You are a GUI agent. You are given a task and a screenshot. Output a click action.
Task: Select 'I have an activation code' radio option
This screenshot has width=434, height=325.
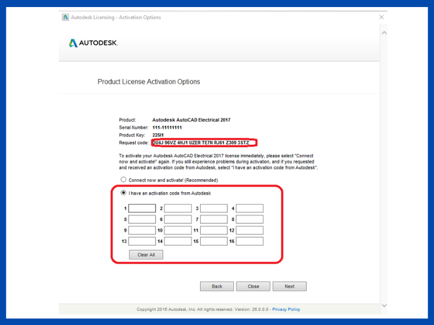pos(124,193)
